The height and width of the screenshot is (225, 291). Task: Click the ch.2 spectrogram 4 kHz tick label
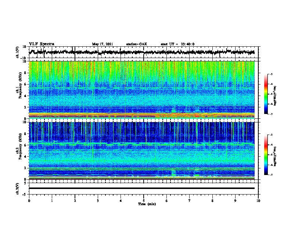click(x=25, y=157)
